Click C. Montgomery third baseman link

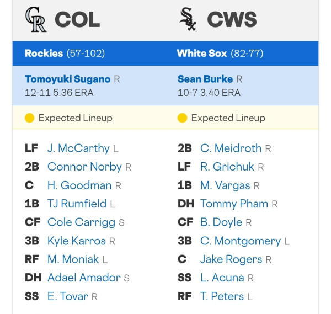tap(241, 241)
